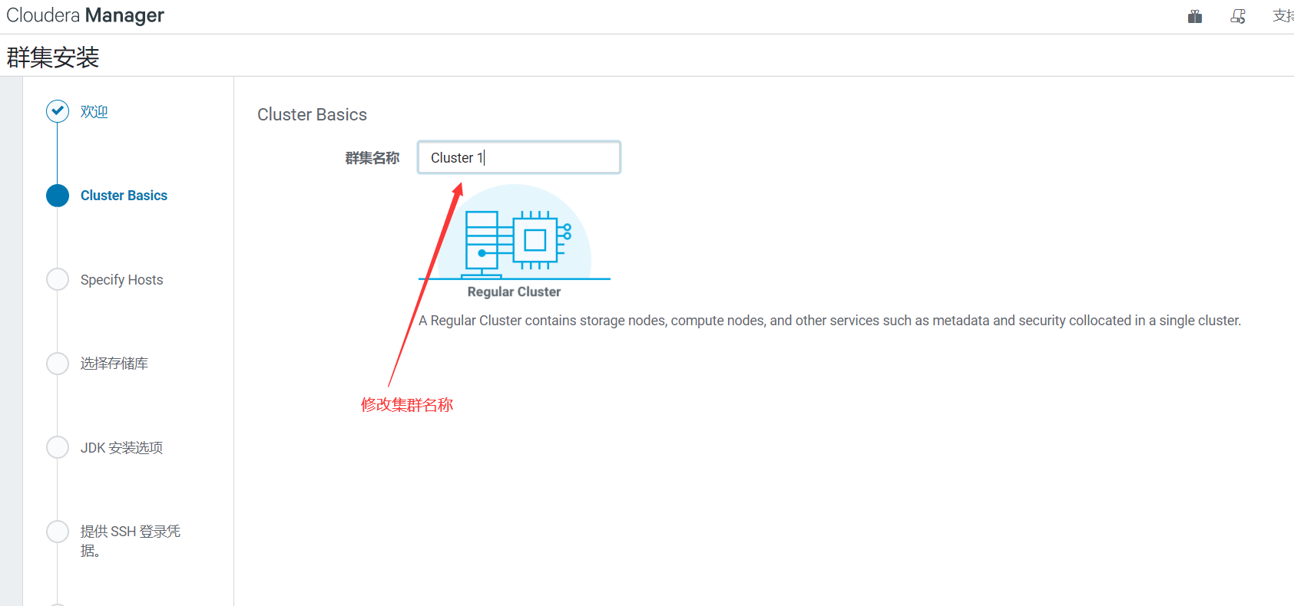Click the 选择存储库 step circle
The image size is (1294, 606).
58,364
